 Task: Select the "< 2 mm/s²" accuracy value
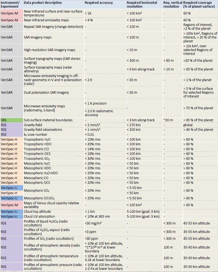pos(93,125)
